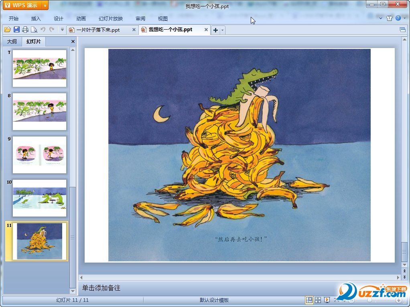Click thumbnail panel scroll down arrow
The image size is (410, 307).
tap(73, 291)
